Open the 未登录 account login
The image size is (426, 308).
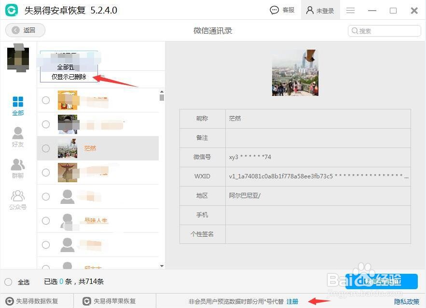pos(320,10)
